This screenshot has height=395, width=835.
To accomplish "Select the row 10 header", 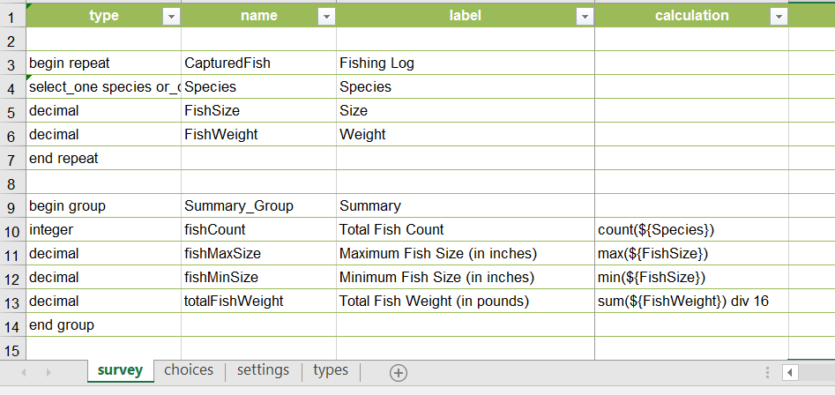I will pos(12,230).
